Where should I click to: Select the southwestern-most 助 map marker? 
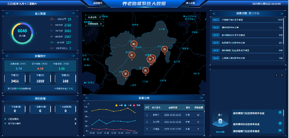(126, 74)
